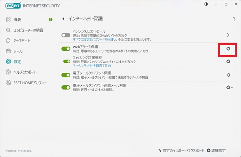Click the green notification badge on 概要

point(51,19)
